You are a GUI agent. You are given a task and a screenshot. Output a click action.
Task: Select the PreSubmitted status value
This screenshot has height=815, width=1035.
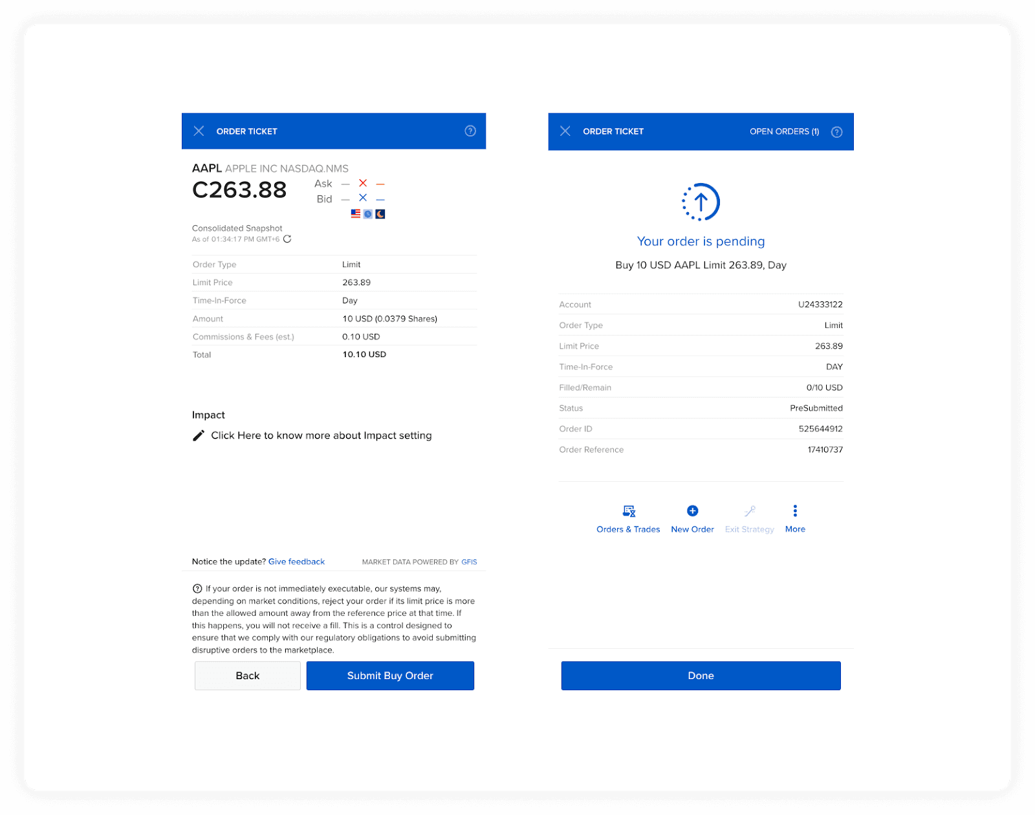816,408
